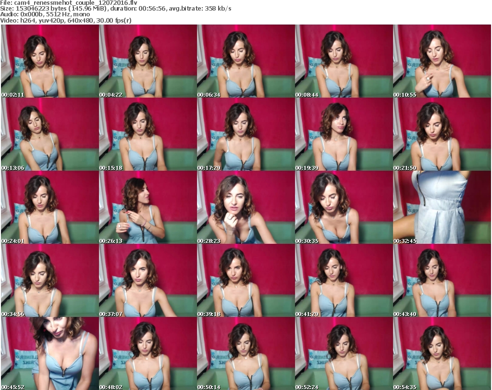Select the Video h264 640x480 line
The height and width of the screenshot is (390, 492).
66,20
